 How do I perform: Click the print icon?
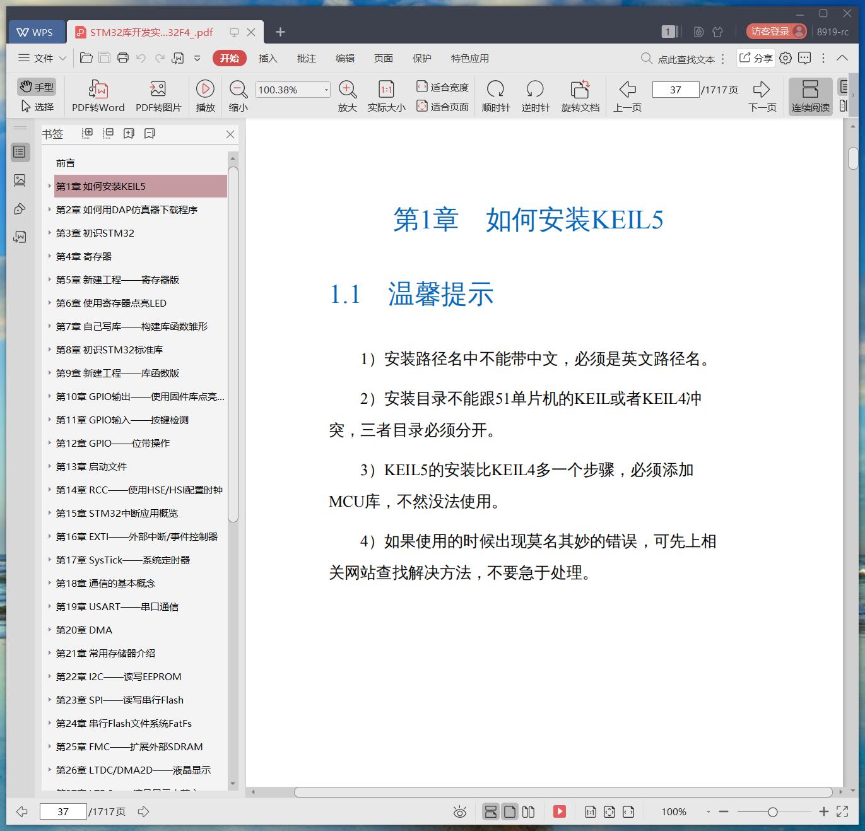coord(123,58)
